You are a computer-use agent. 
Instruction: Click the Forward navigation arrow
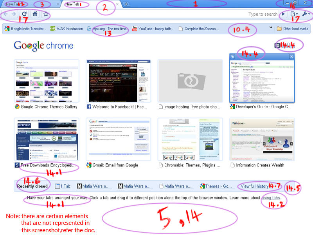(14, 14)
